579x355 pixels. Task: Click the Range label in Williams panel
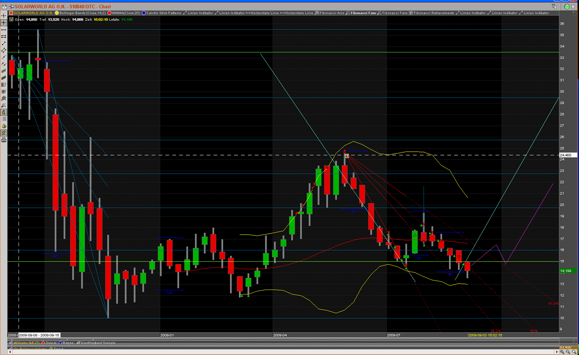point(68,343)
